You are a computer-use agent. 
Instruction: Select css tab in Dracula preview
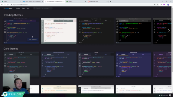96,54
